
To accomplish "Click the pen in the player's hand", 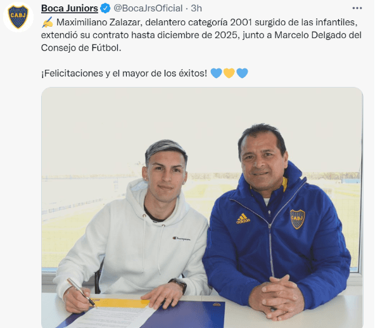I will pos(81,292).
